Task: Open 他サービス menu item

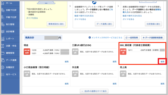Action: coord(10,74)
